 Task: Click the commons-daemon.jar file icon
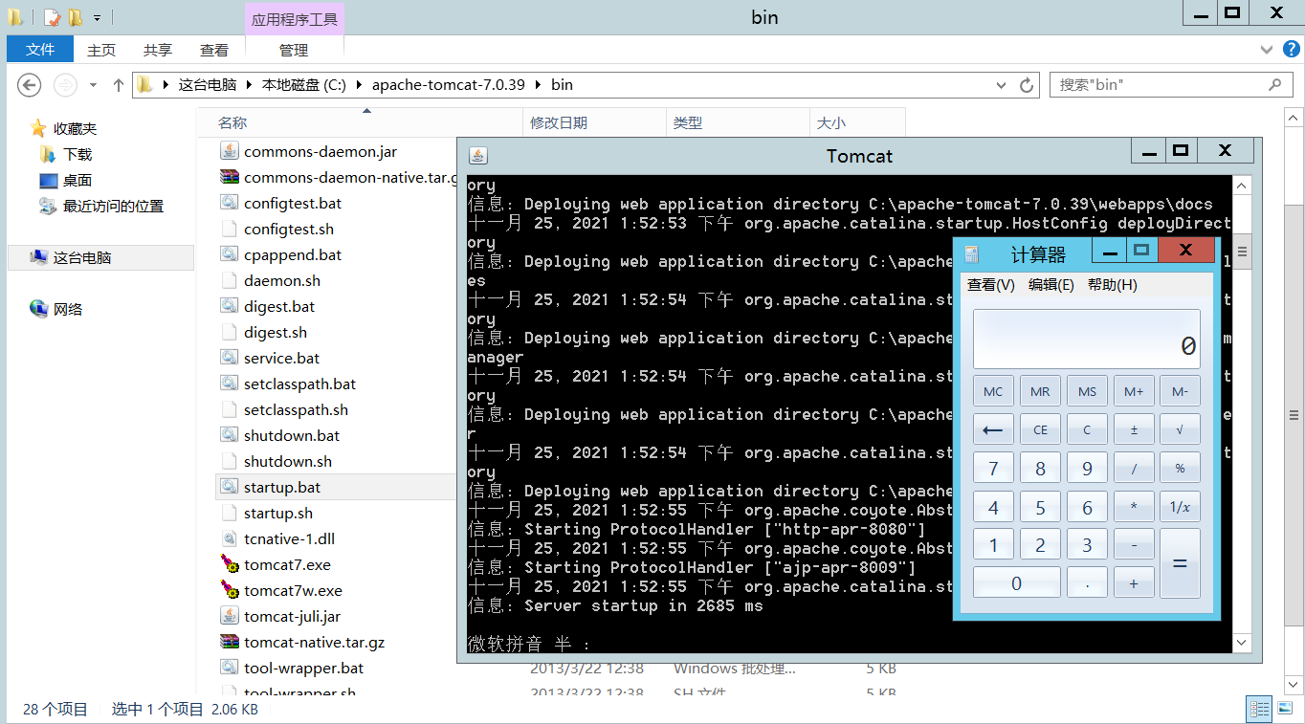(x=229, y=151)
